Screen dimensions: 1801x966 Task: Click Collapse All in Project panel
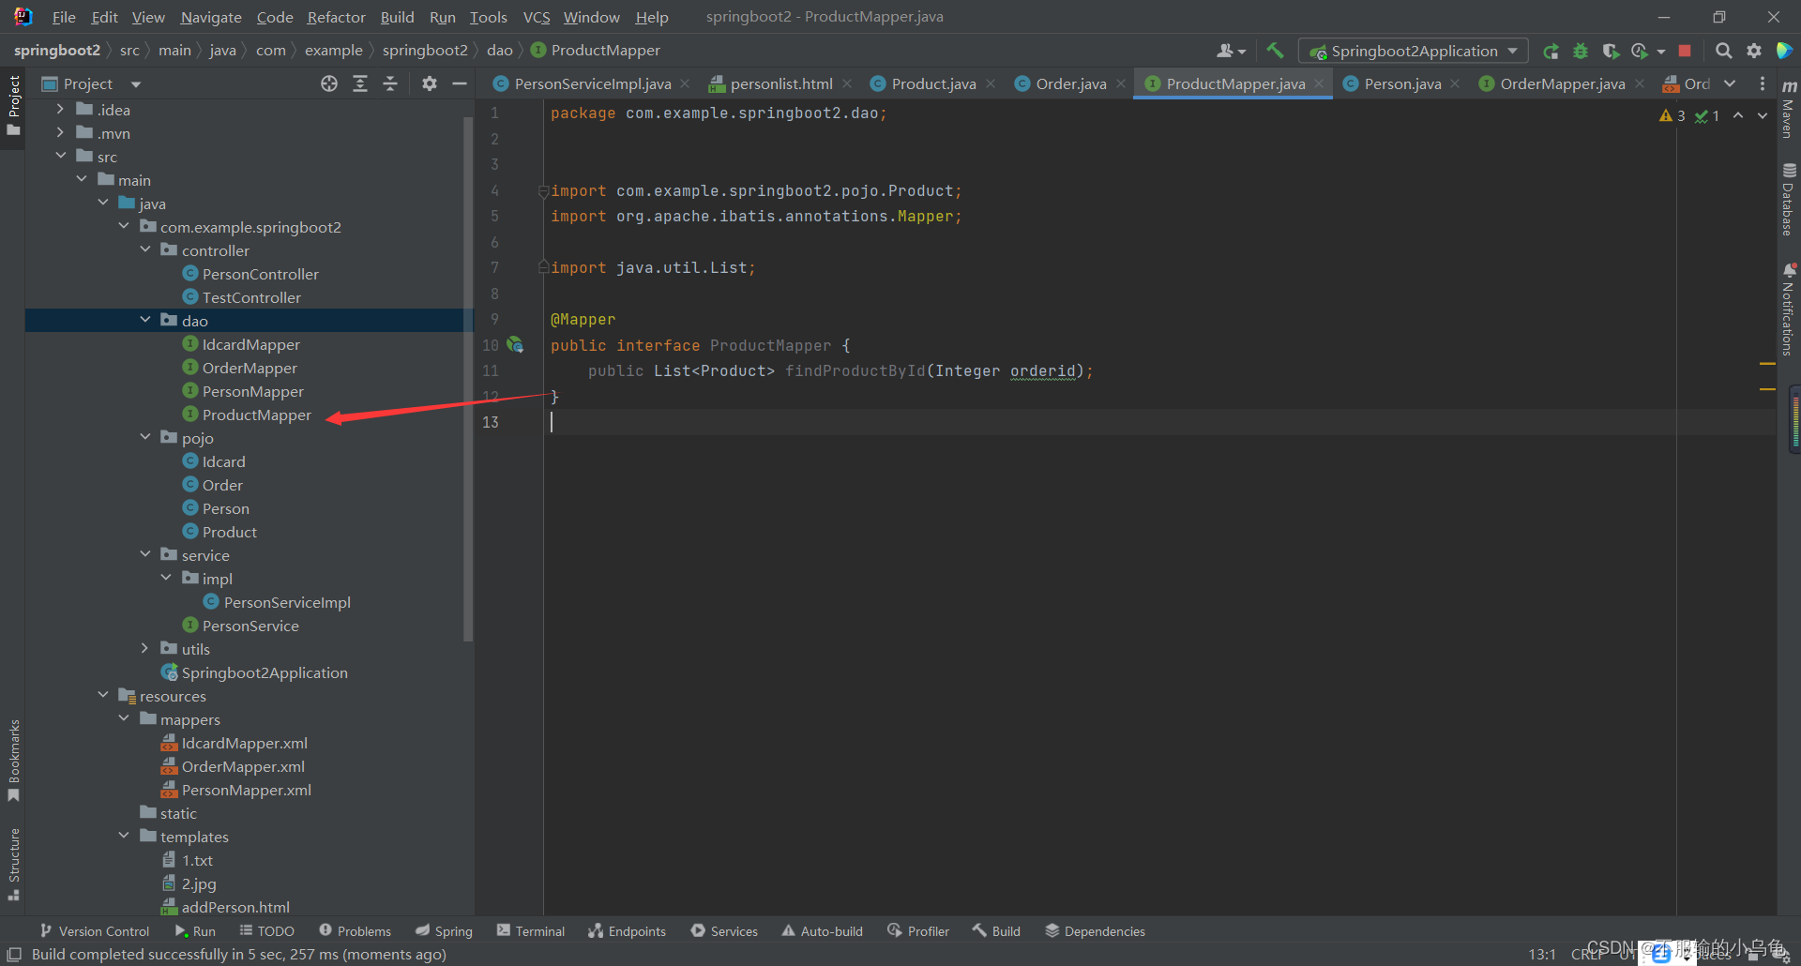(x=390, y=83)
